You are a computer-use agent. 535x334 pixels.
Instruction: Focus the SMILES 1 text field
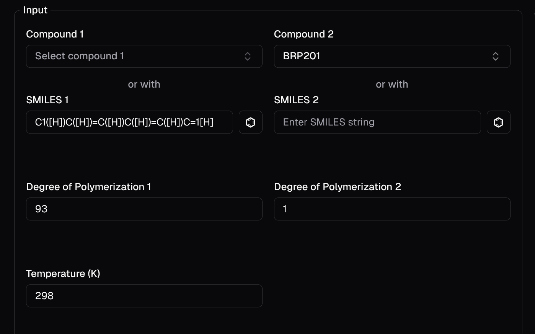tap(129, 122)
